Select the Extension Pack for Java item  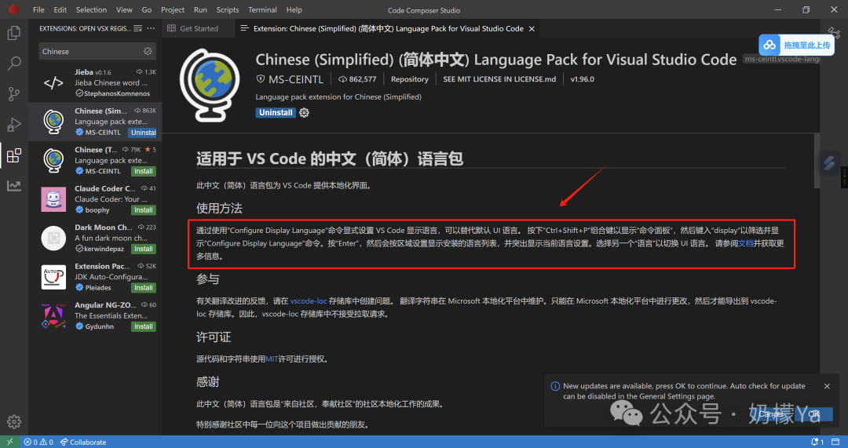pos(95,277)
